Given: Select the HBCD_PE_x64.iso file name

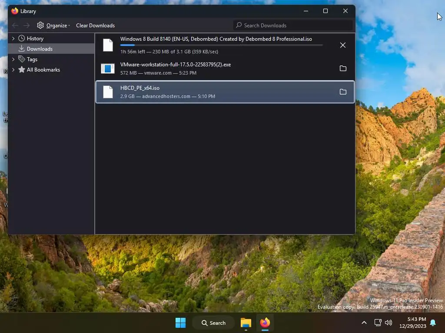Looking at the screenshot, I should pyautogui.click(x=140, y=88).
